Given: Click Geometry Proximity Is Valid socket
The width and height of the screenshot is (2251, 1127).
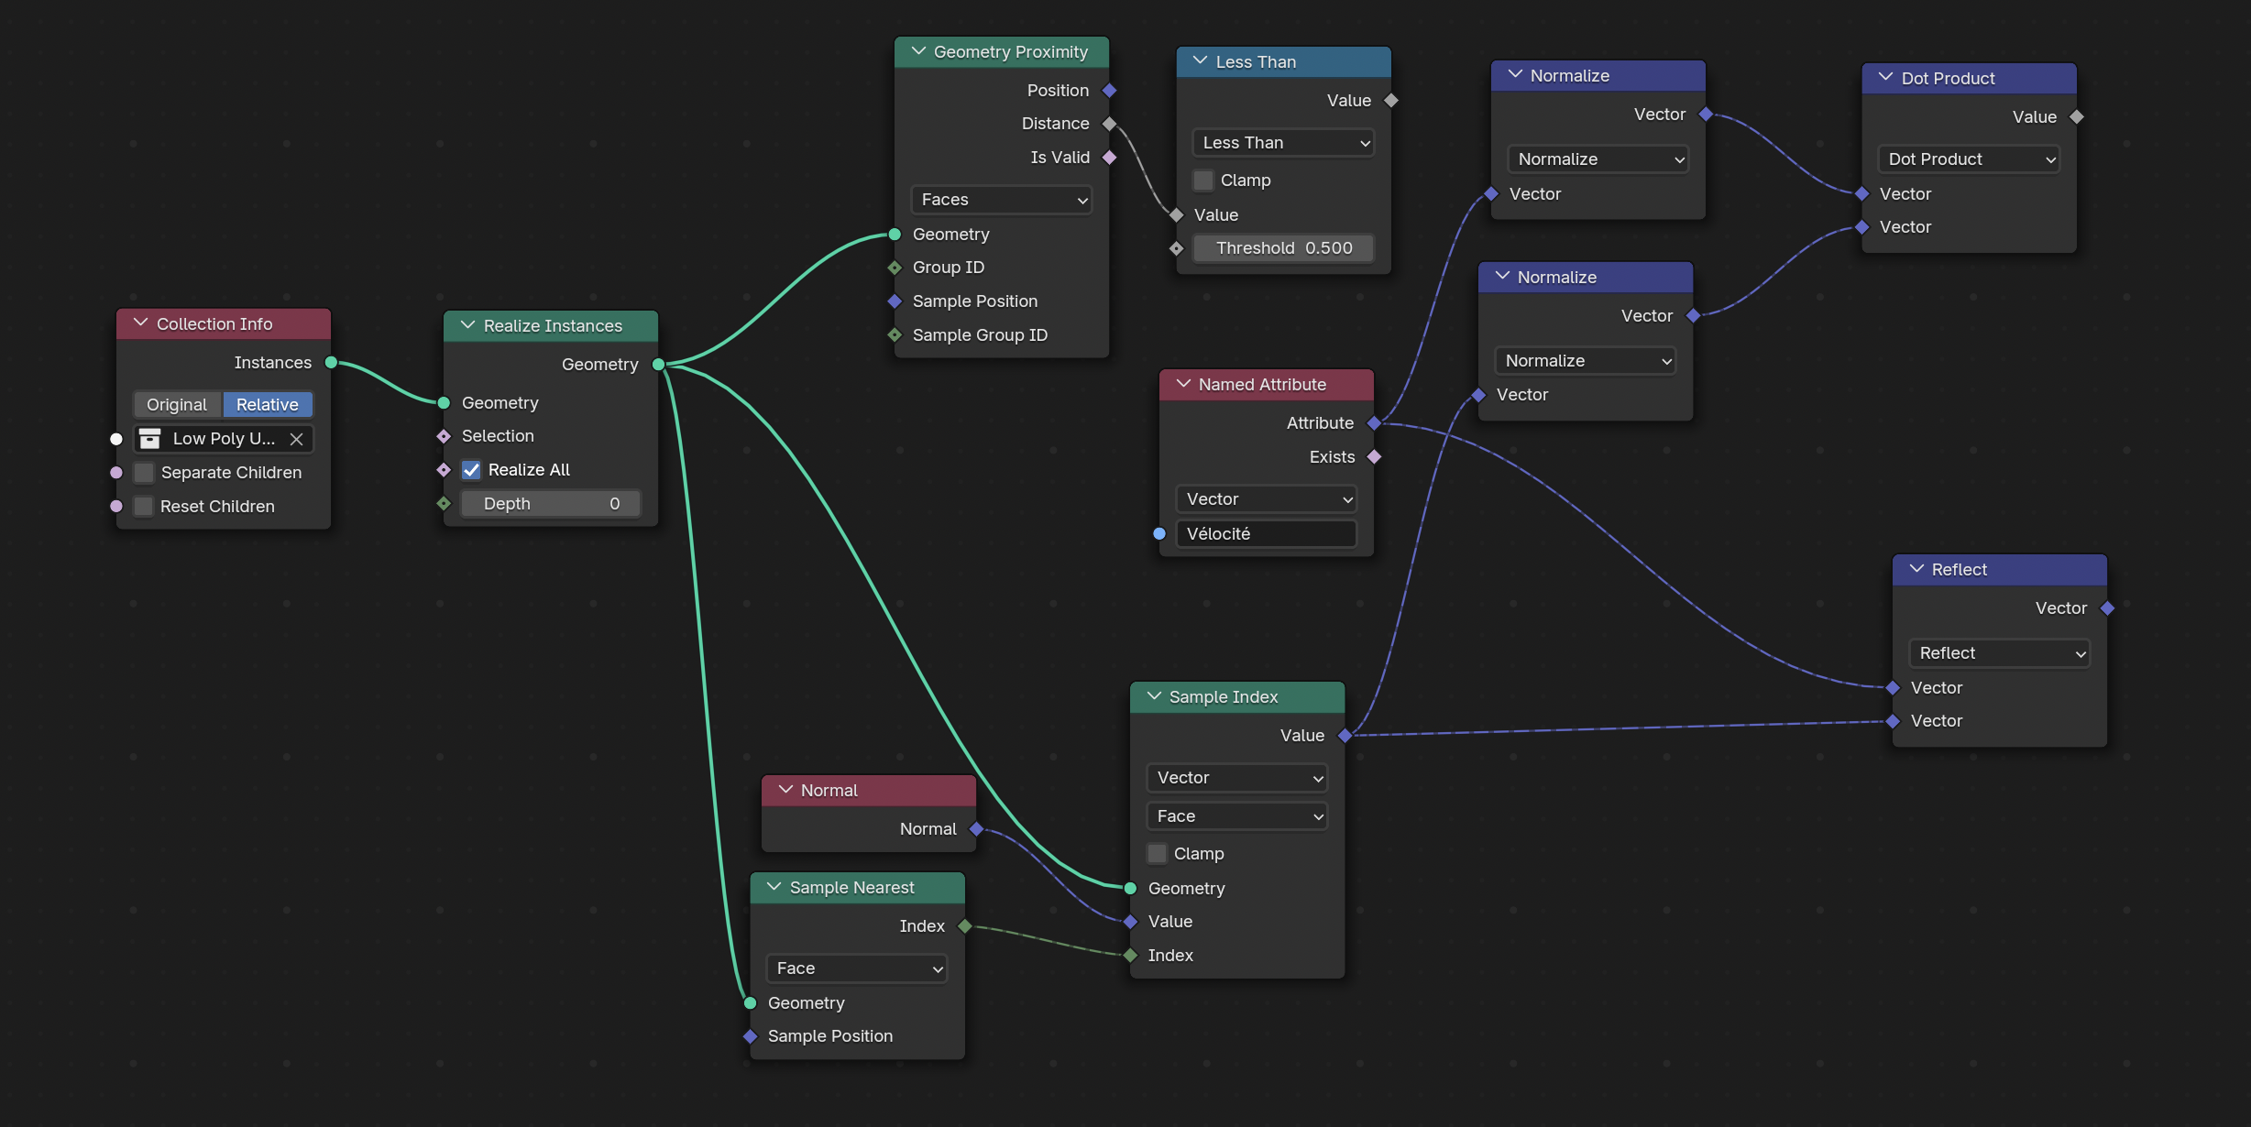Looking at the screenshot, I should (1109, 158).
